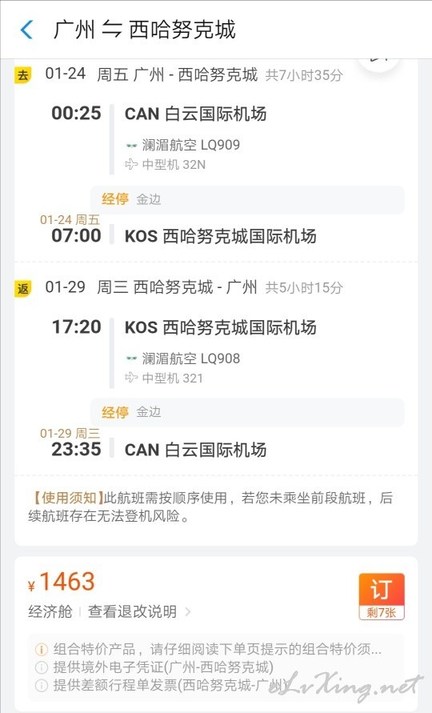Tap the orange 订 booking button
The width and height of the screenshot is (432, 713).
click(381, 596)
